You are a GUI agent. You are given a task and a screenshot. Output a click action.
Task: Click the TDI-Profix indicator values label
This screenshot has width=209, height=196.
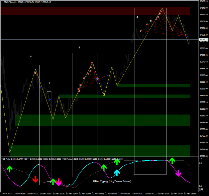31,159
